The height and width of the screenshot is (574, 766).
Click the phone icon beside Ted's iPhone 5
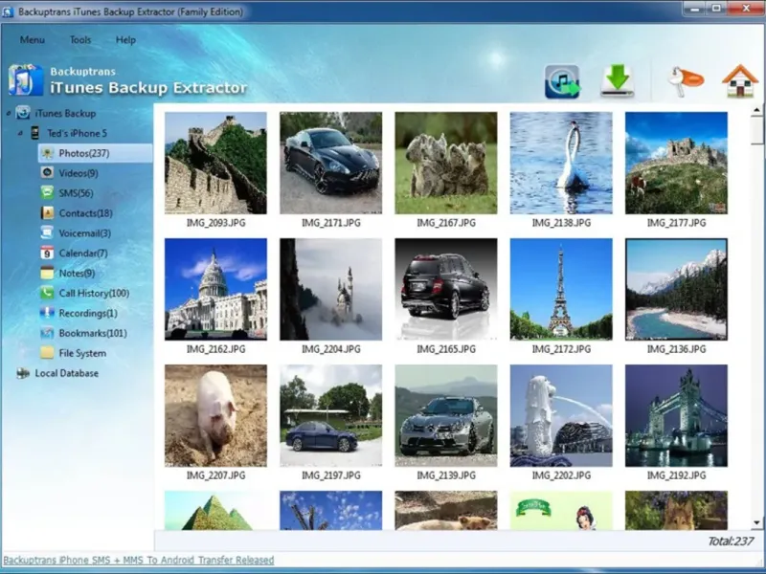(34, 133)
